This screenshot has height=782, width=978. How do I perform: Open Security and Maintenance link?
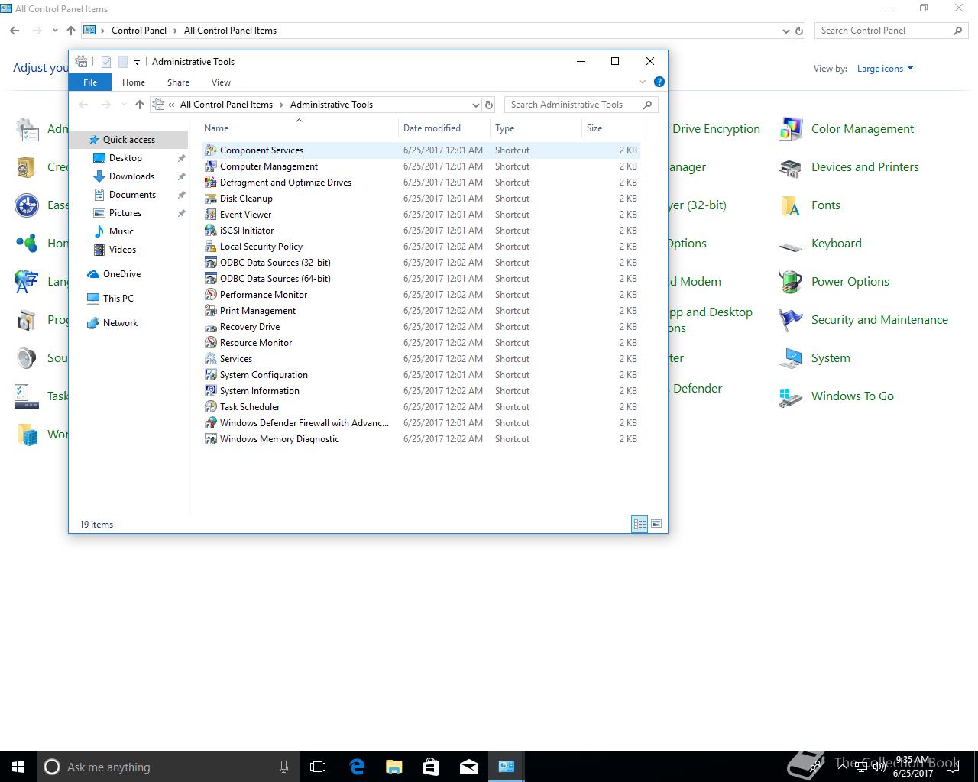[x=879, y=320]
